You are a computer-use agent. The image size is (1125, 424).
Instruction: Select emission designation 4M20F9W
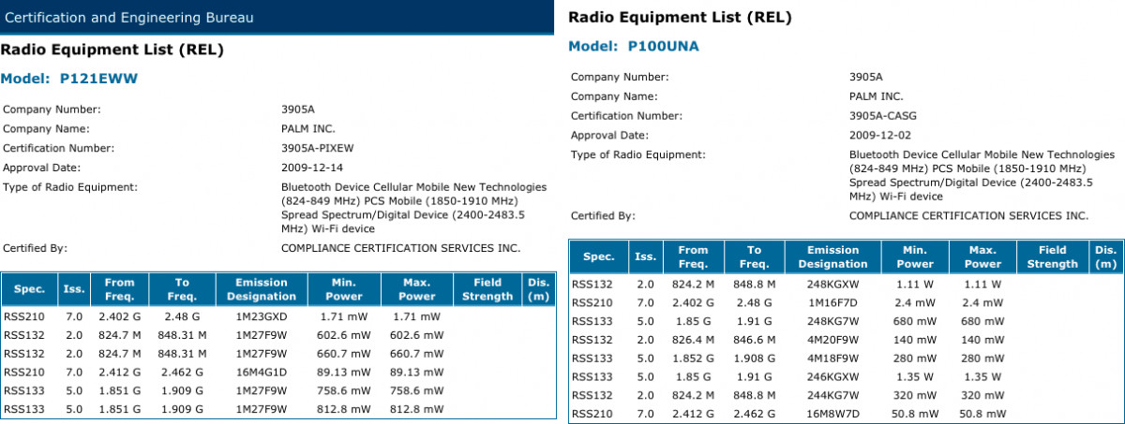coord(832,339)
